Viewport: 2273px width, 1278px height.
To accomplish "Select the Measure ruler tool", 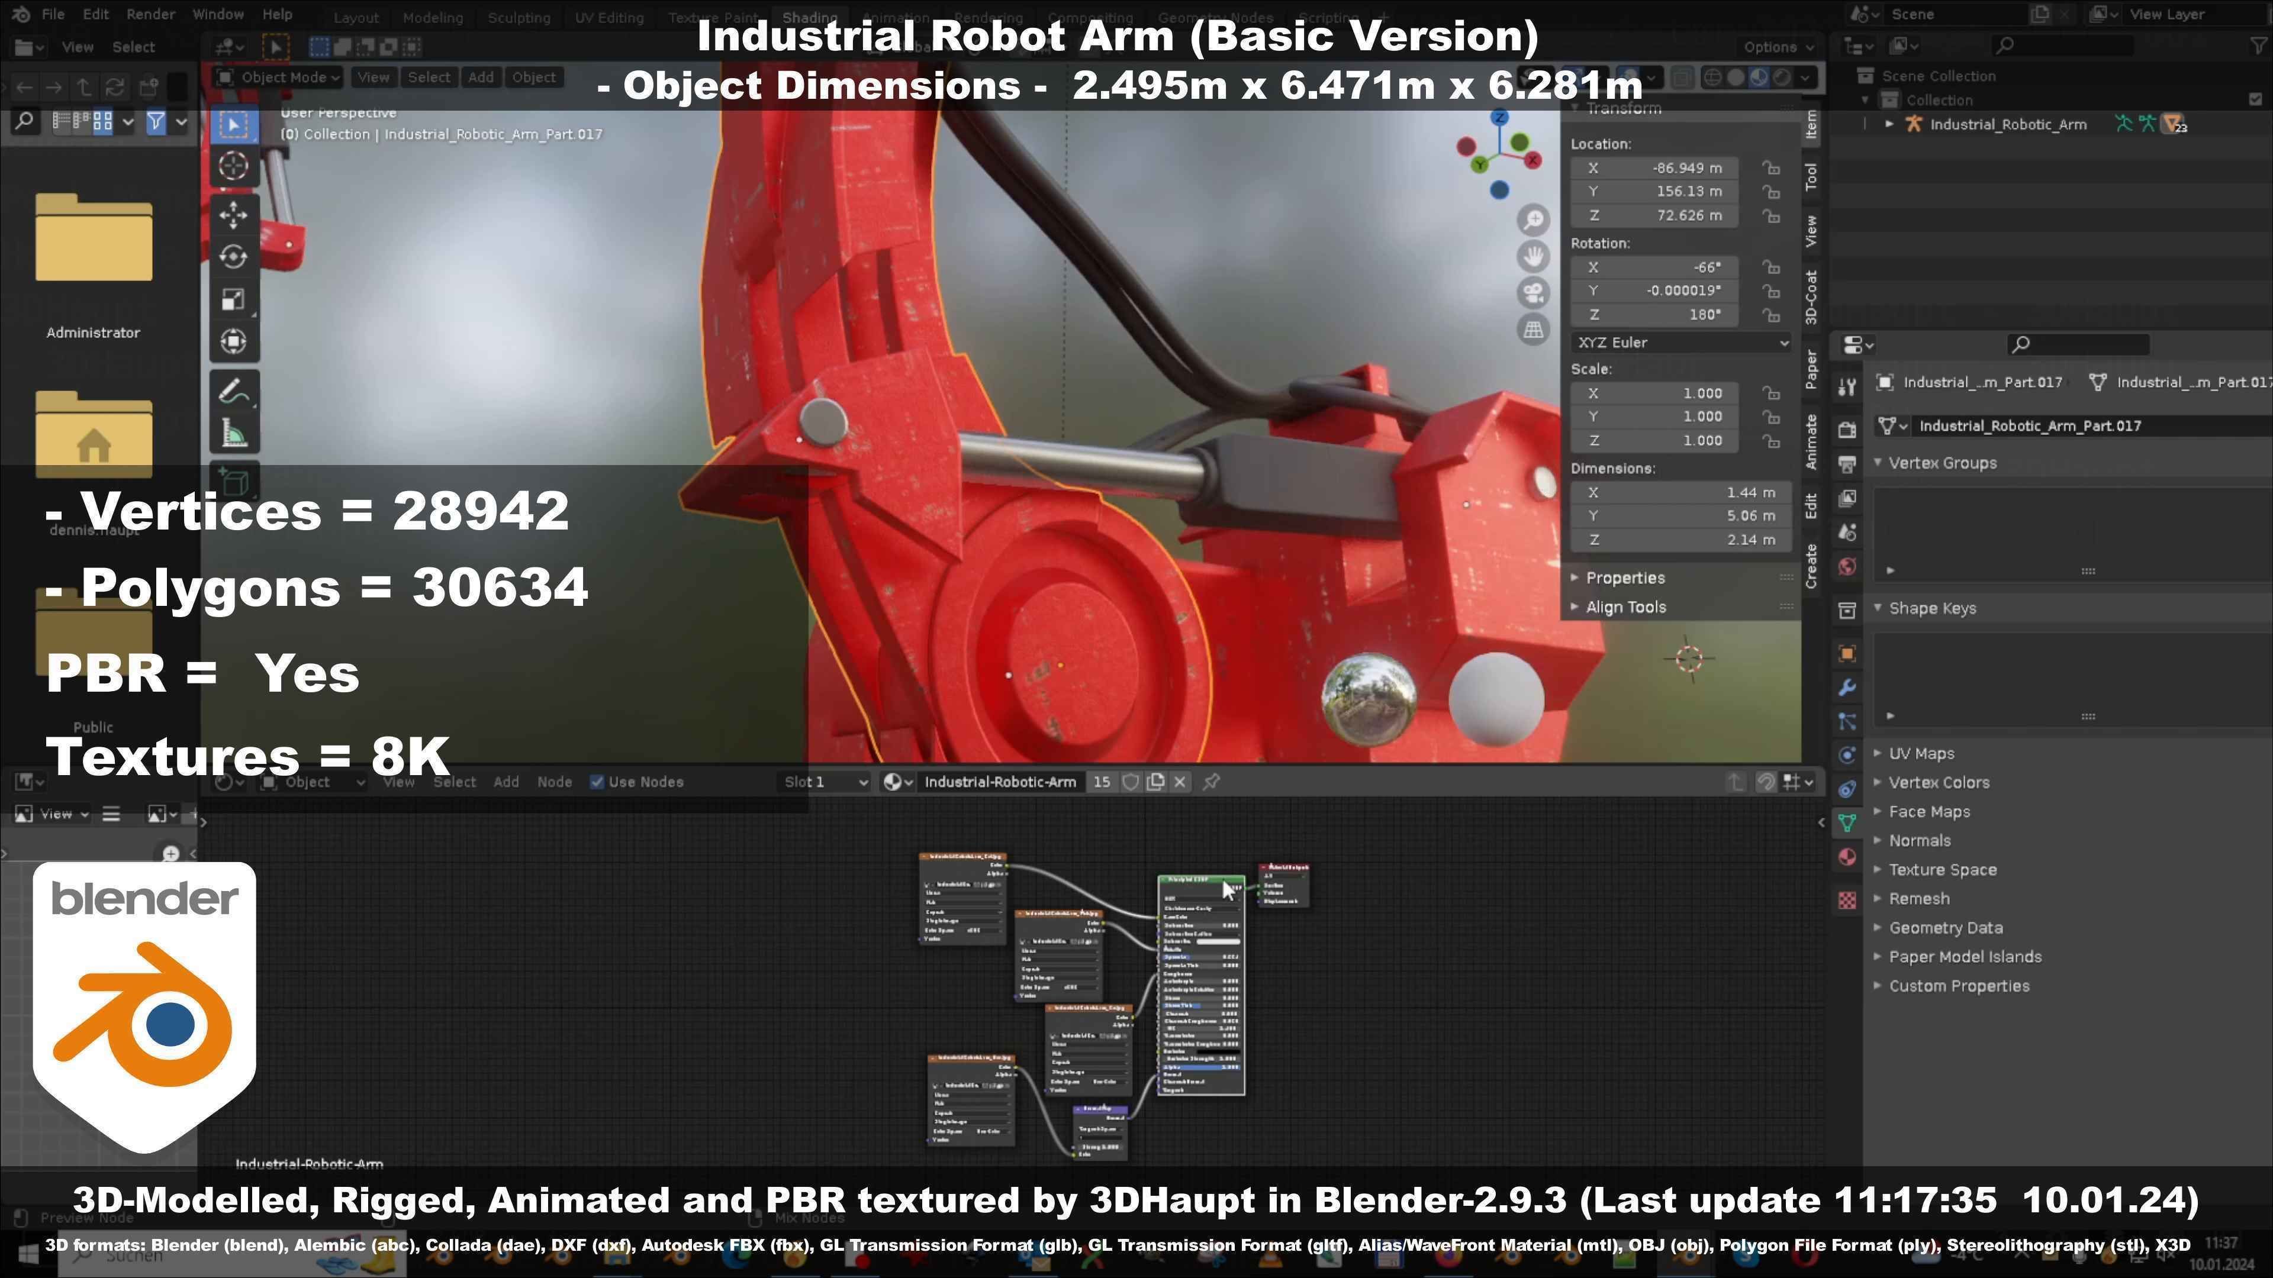I will point(234,433).
